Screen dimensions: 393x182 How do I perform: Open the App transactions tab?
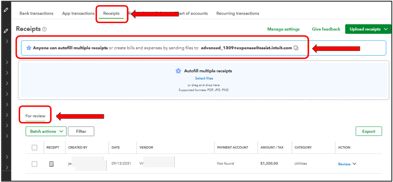[x=78, y=13]
